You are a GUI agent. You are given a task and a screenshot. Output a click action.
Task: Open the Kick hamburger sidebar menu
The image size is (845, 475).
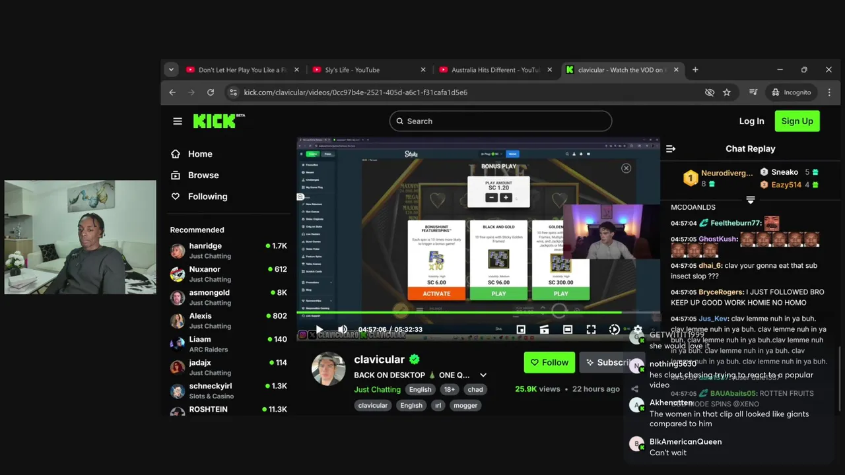[178, 121]
